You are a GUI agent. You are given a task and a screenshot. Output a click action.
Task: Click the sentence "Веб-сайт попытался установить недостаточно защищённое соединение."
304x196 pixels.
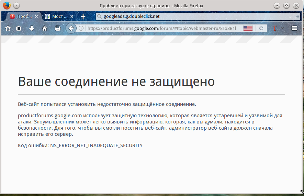(107, 104)
